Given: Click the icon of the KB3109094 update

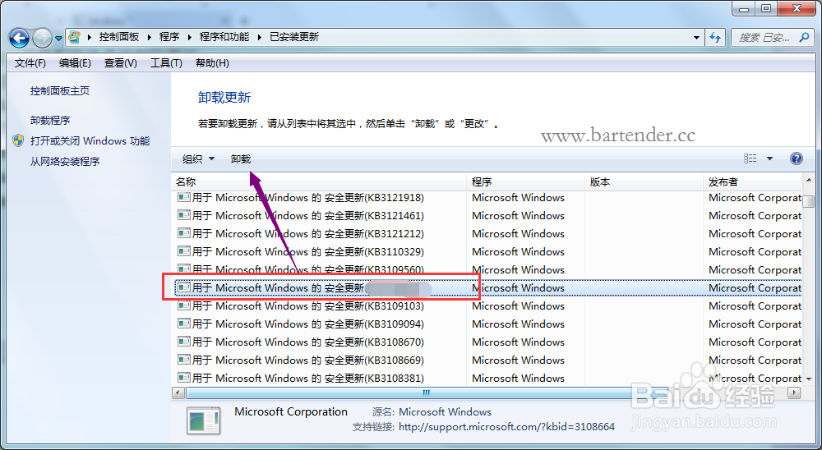Looking at the screenshot, I should coord(183,324).
